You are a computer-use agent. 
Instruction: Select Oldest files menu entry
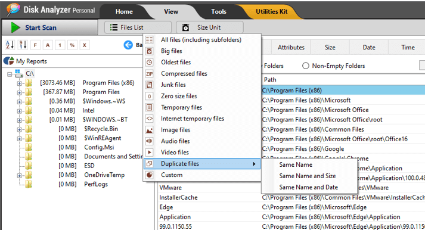coord(176,63)
